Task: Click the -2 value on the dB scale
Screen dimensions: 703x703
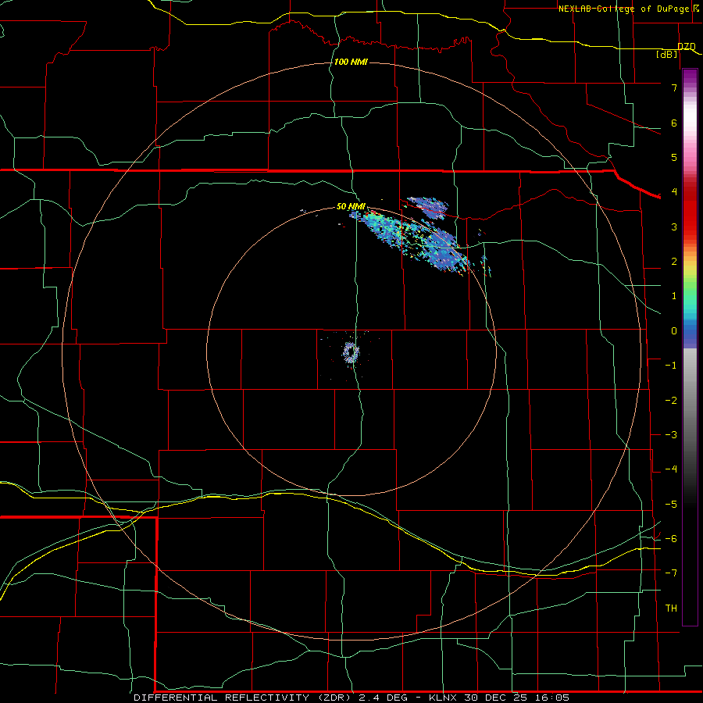Action: [671, 401]
